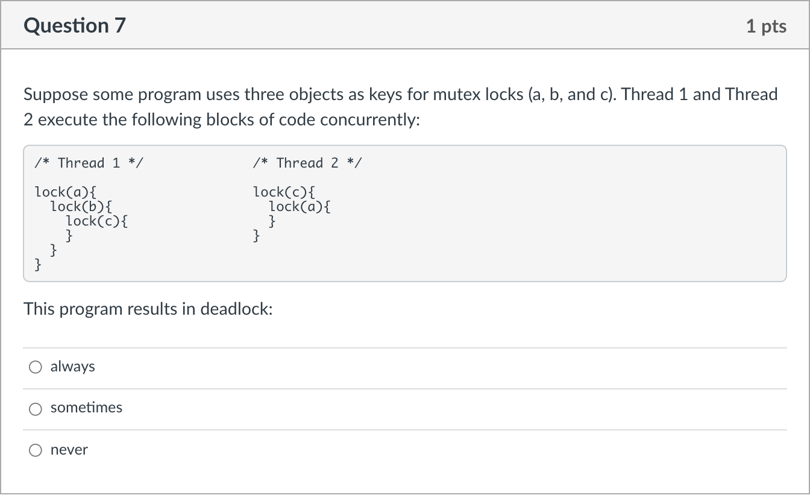Click 'This program results in deadlock:' prompt
This screenshot has height=498, width=810.
[148, 309]
